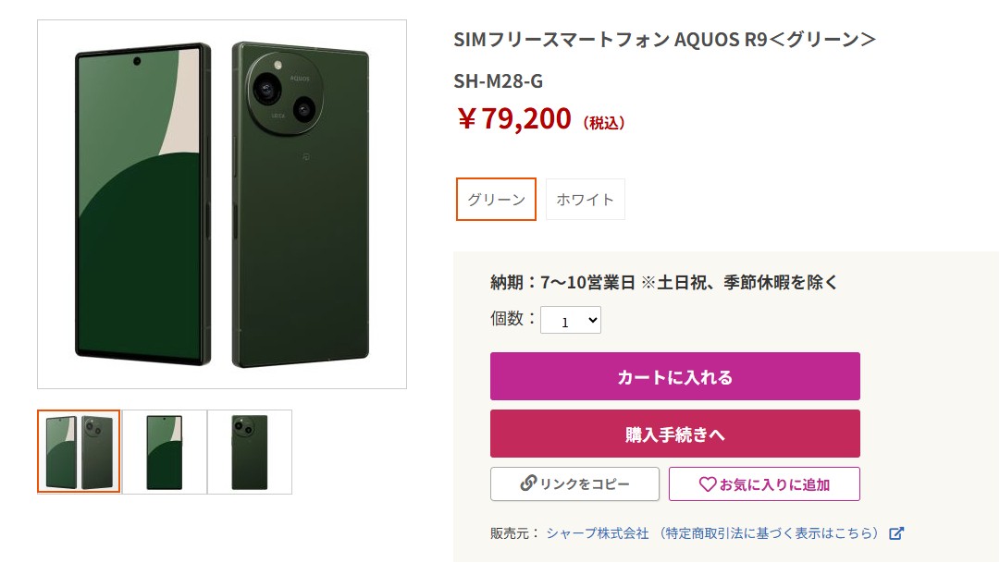Open the 個数 quantity dropdown
The image size is (1000, 575).
point(571,321)
